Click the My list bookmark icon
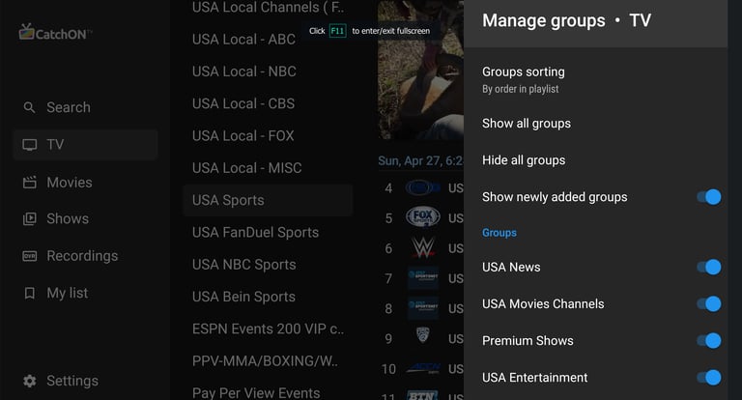The height and width of the screenshot is (400, 742). coord(29,293)
